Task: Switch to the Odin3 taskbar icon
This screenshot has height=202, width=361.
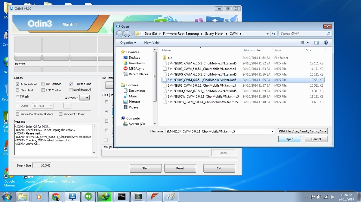Action: pos(72,197)
